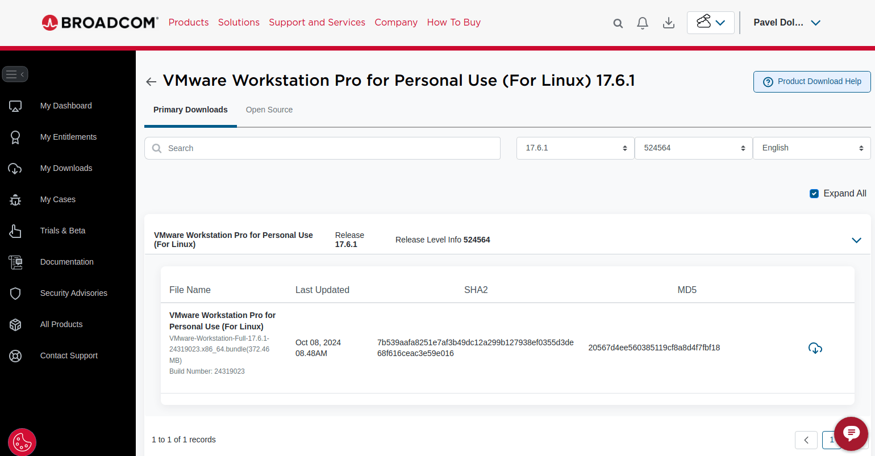Open the English language dropdown
This screenshot has height=456, width=875.
[811, 148]
